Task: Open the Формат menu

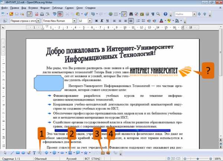Action: point(45,8)
